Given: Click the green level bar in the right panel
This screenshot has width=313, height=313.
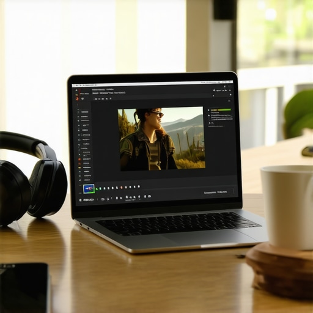Looking at the screenshot, I should (224, 109).
